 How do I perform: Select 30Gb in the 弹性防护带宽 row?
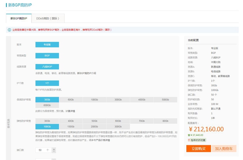(47, 121)
